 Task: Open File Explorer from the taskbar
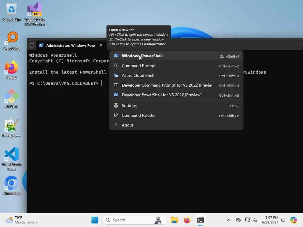[x=174, y=220]
